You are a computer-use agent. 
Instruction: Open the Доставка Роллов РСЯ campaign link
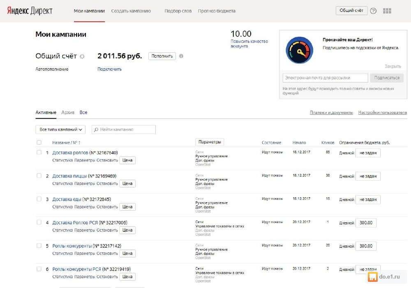coord(75,223)
